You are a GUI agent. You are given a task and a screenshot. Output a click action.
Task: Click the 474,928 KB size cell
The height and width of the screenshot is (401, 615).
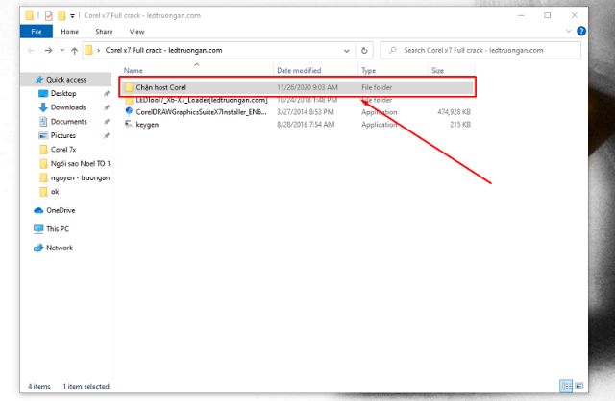tap(454, 112)
